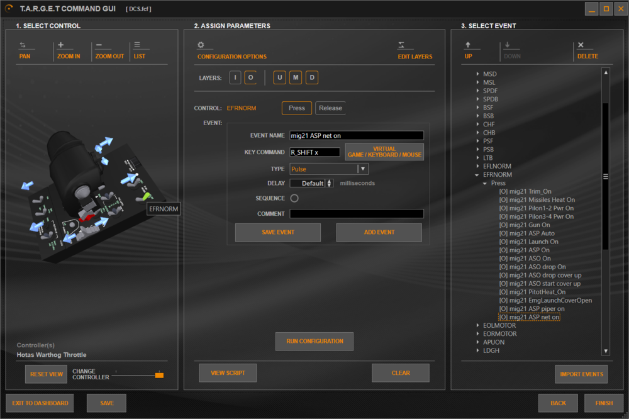Toggle the I layer button

point(235,77)
